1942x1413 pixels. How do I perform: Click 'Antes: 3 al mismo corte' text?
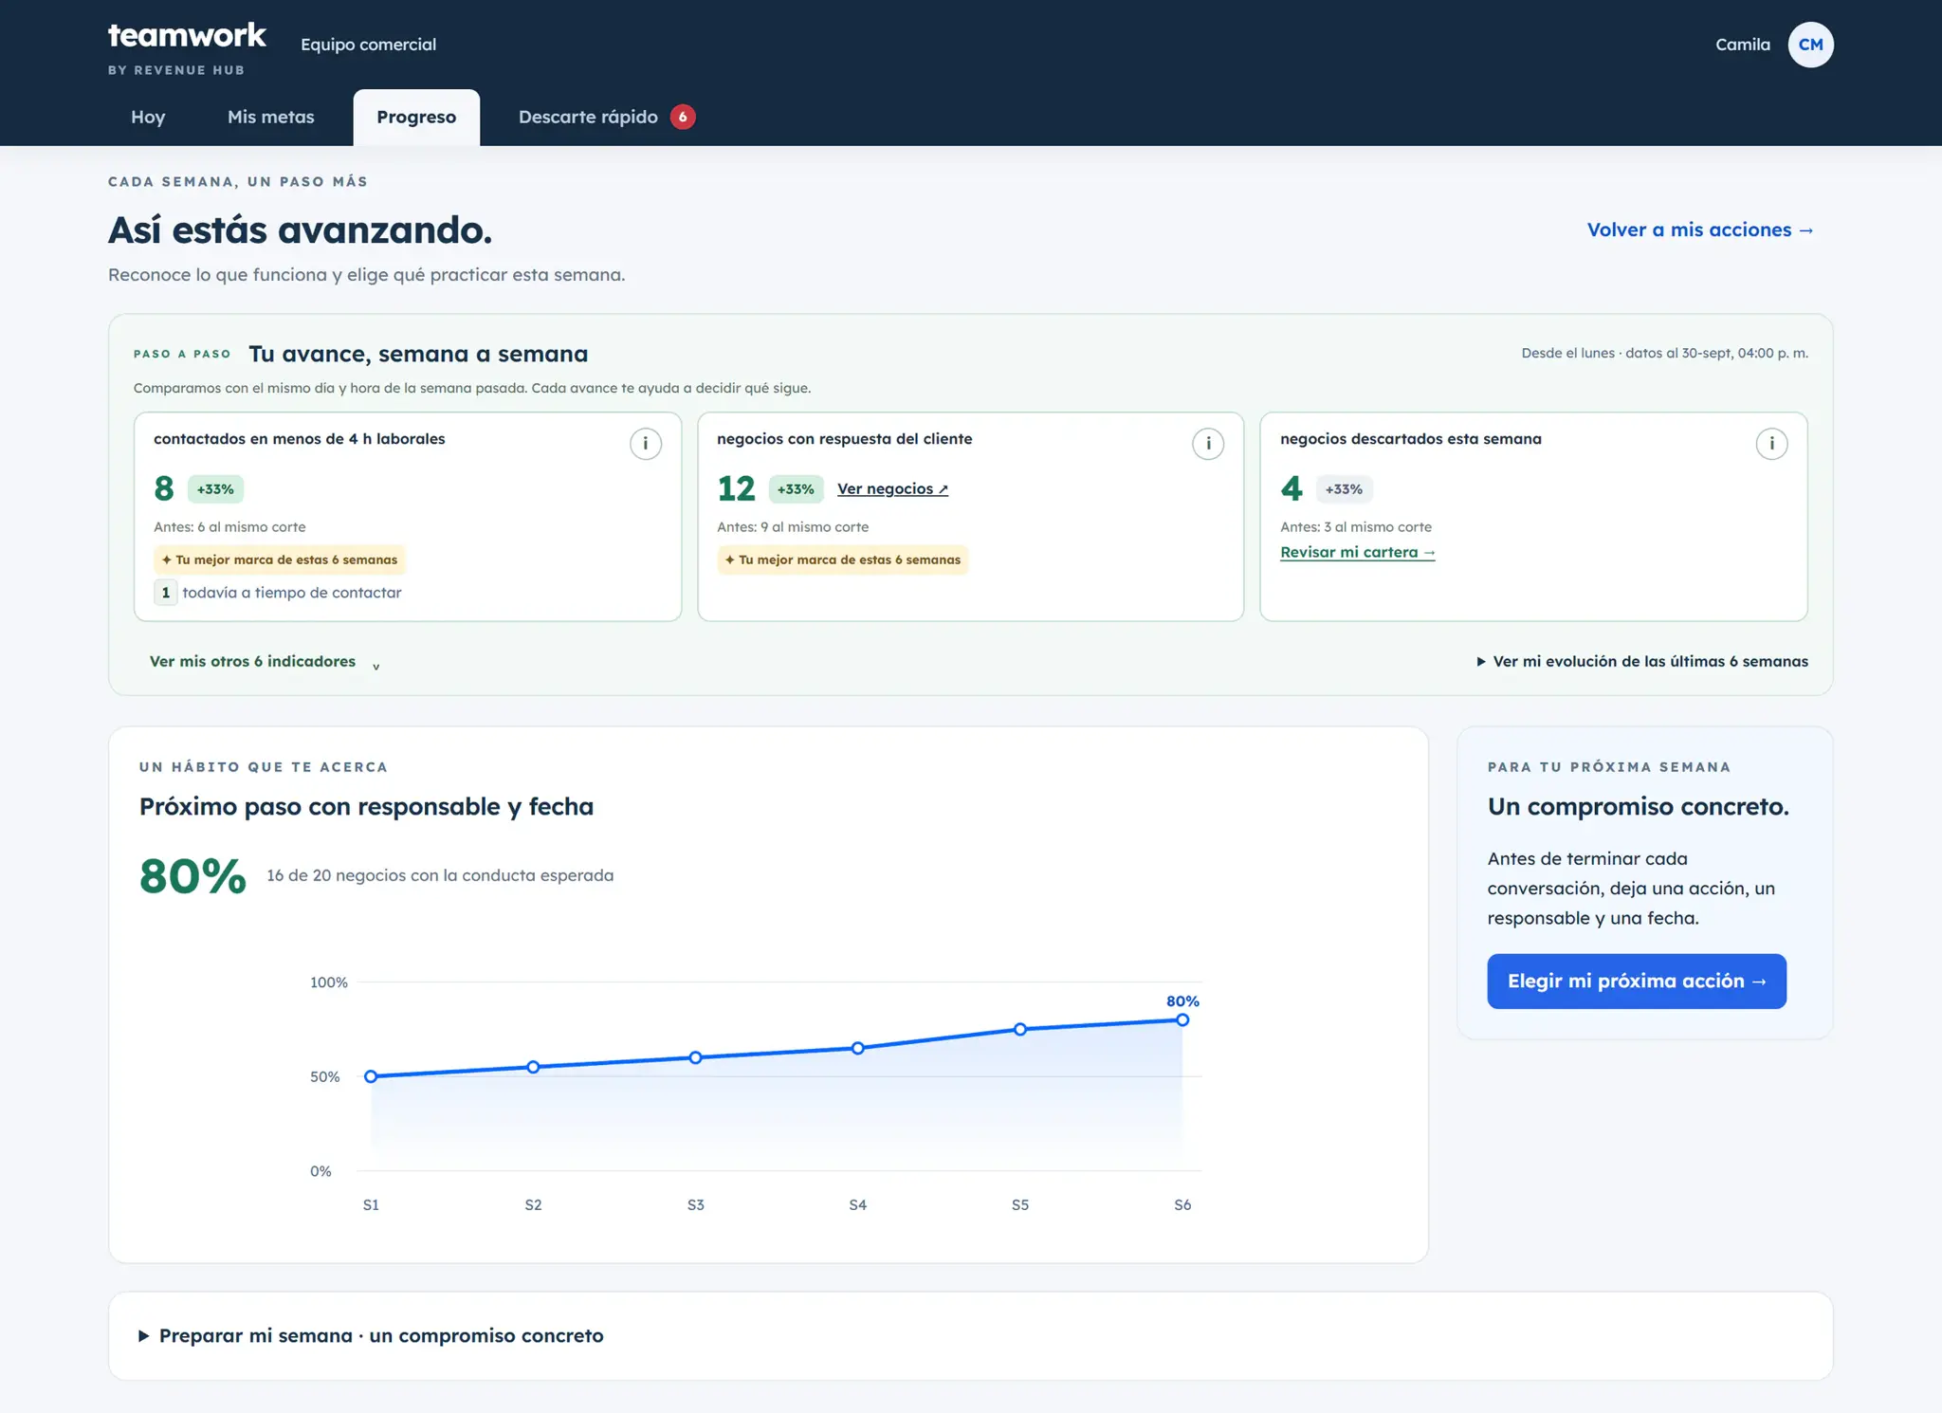1356,527
